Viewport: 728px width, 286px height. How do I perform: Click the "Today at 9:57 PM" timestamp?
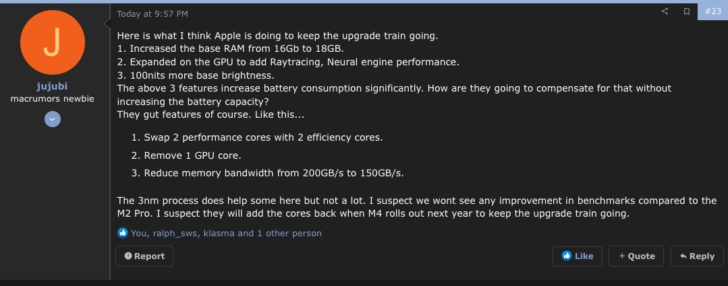152,13
